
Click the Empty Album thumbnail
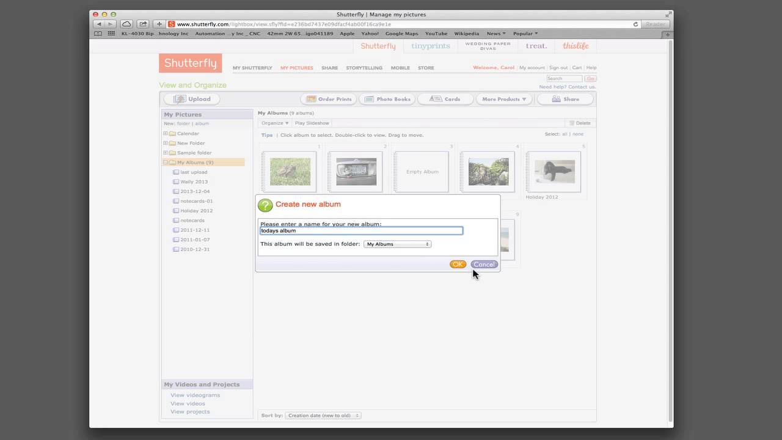[x=422, y=172]
